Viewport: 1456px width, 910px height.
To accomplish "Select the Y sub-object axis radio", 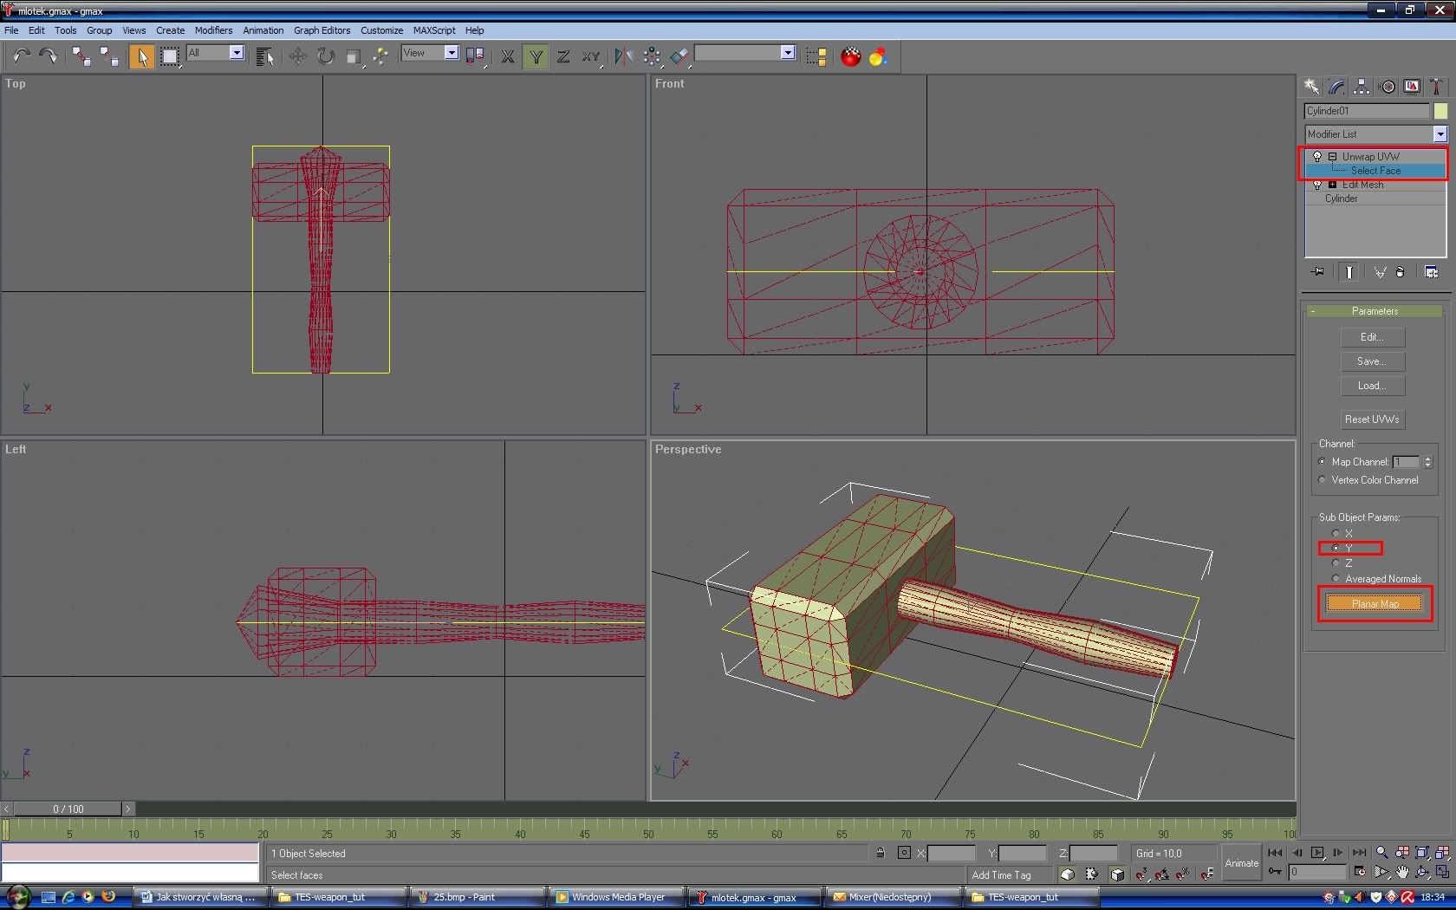I will tap(1336, 549).
